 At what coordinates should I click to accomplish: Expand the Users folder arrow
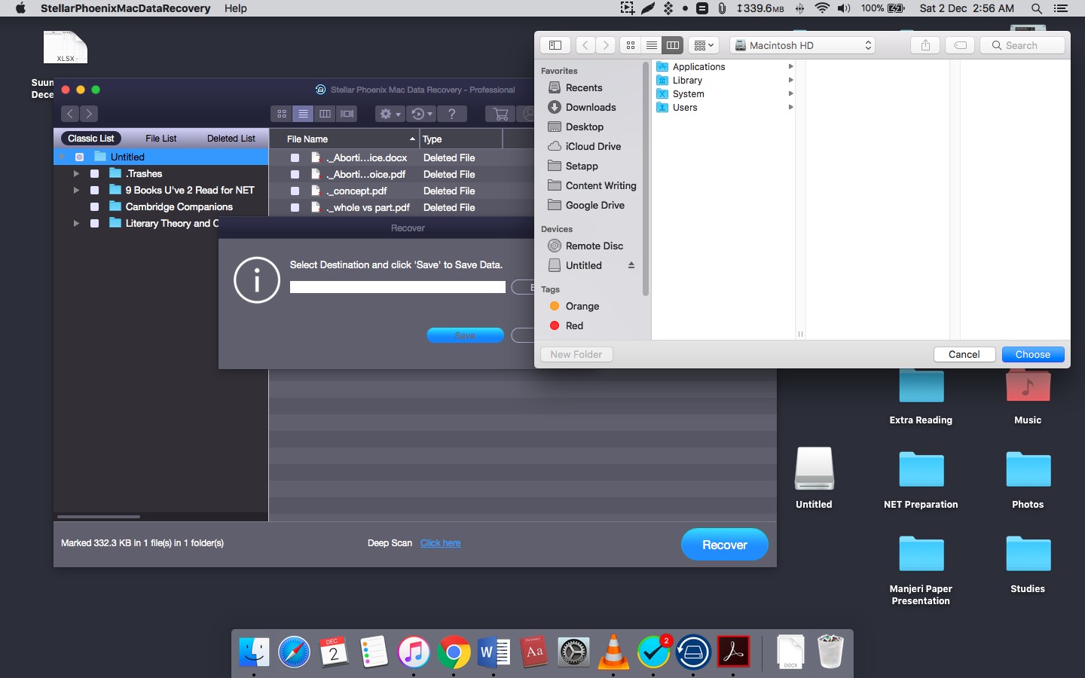(x=790, y=107)
